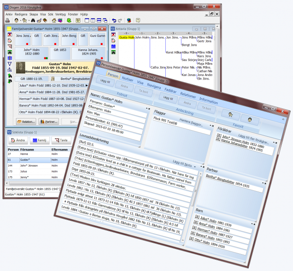Select John* Holm 1832-1880 family box
The width and height of the screenshot is (293, 271).
tap(32, 53)
